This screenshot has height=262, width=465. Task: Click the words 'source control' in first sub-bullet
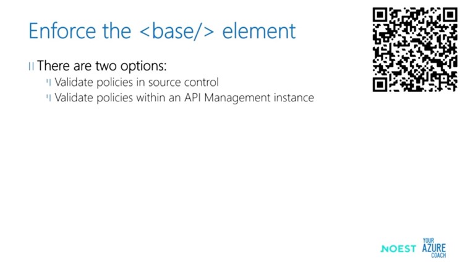184,82
